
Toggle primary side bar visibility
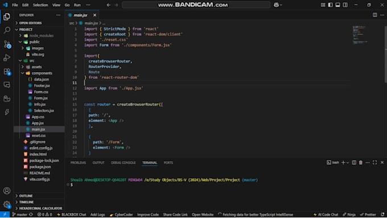(330, 5)
